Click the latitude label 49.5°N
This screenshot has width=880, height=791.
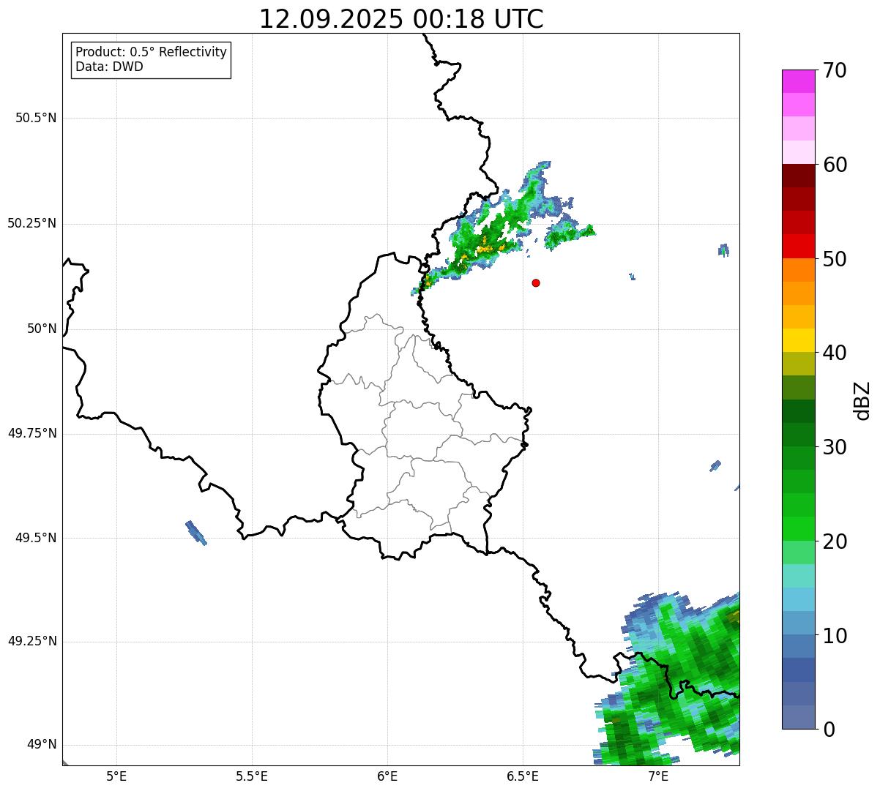(36, 538)
